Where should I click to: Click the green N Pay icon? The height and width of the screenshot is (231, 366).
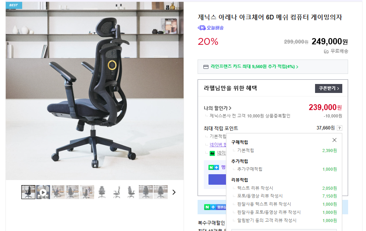pos(212,153)
